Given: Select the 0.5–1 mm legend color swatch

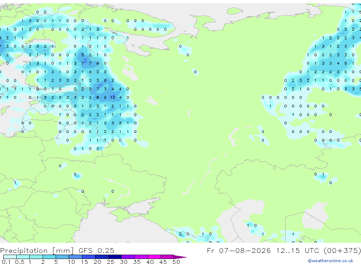Looking at the screenshot, I should click(x=23, y=257).
